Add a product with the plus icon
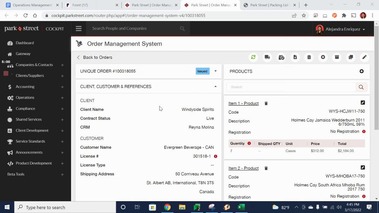Viewport: 379px width, 213px height. (x=362, y=71)
